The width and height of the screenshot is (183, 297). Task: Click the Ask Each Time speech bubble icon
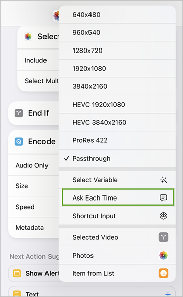coord(163,197)
